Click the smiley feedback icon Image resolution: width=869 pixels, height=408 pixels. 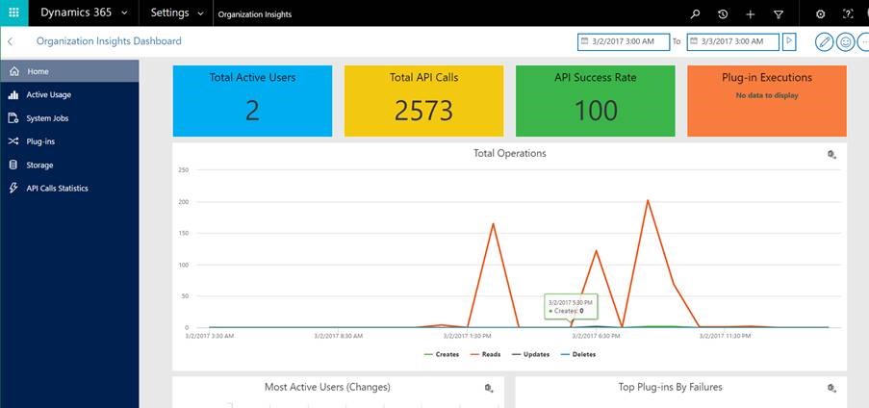coord(846,42)
